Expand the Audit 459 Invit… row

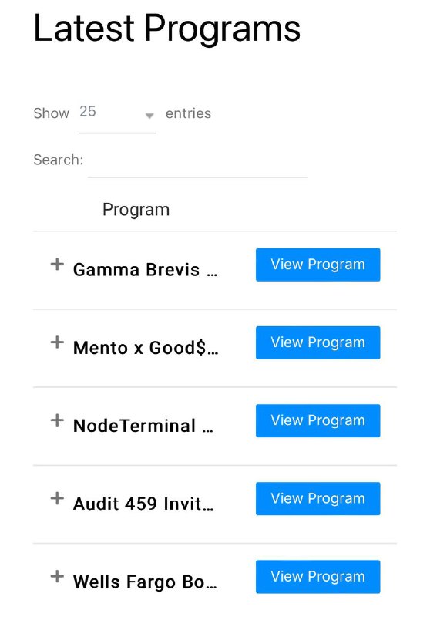click(x=57, y=498)
